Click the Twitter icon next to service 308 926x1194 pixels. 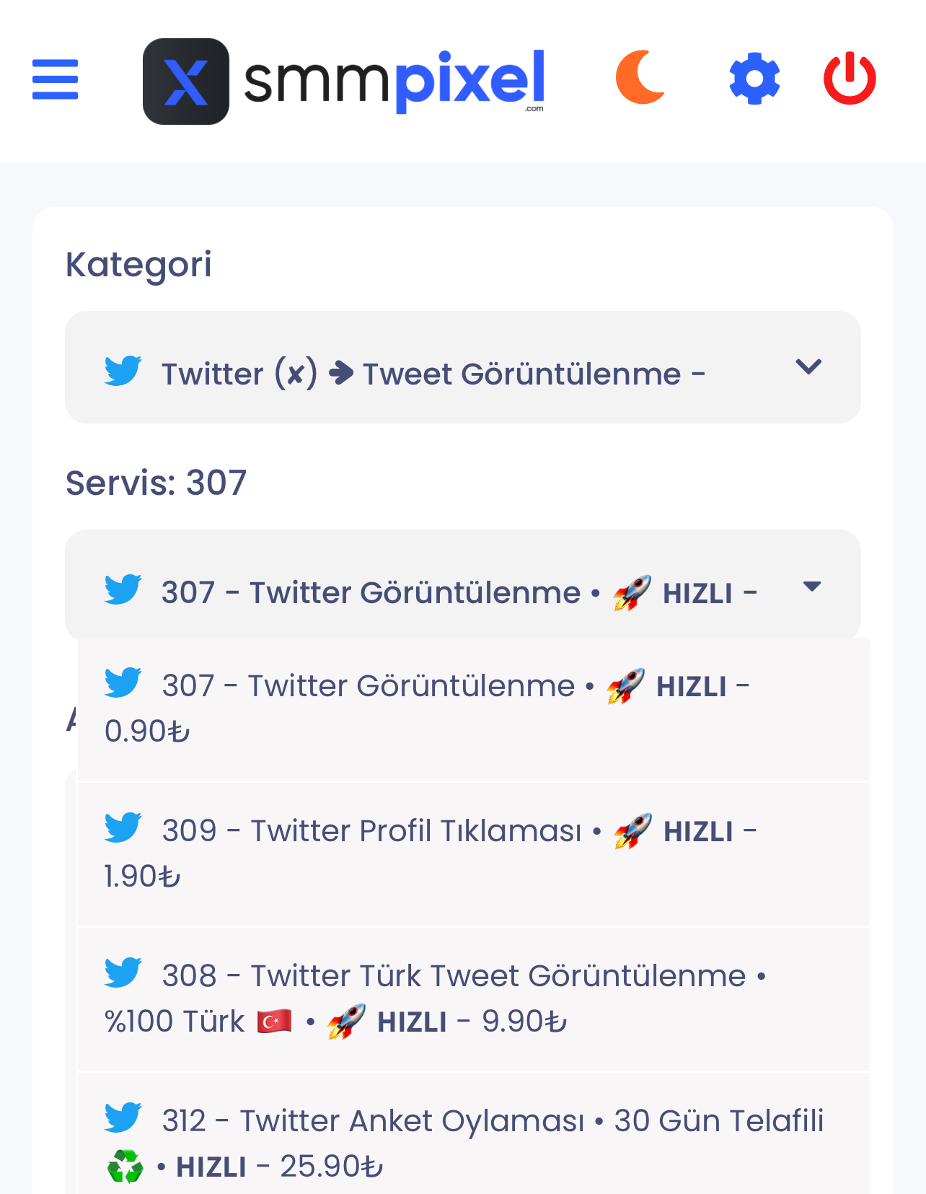pos(123,973)
